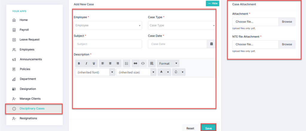The height and width of the screenshot is (131, 306).
Task: Click the Announcements megaphone icon
Action: 14,60
